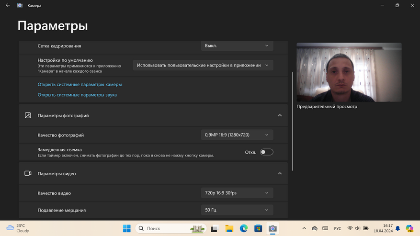Click the Camera app taskbar icon
420x236 pixels.
pyautogui.click(x=272, y=228)
